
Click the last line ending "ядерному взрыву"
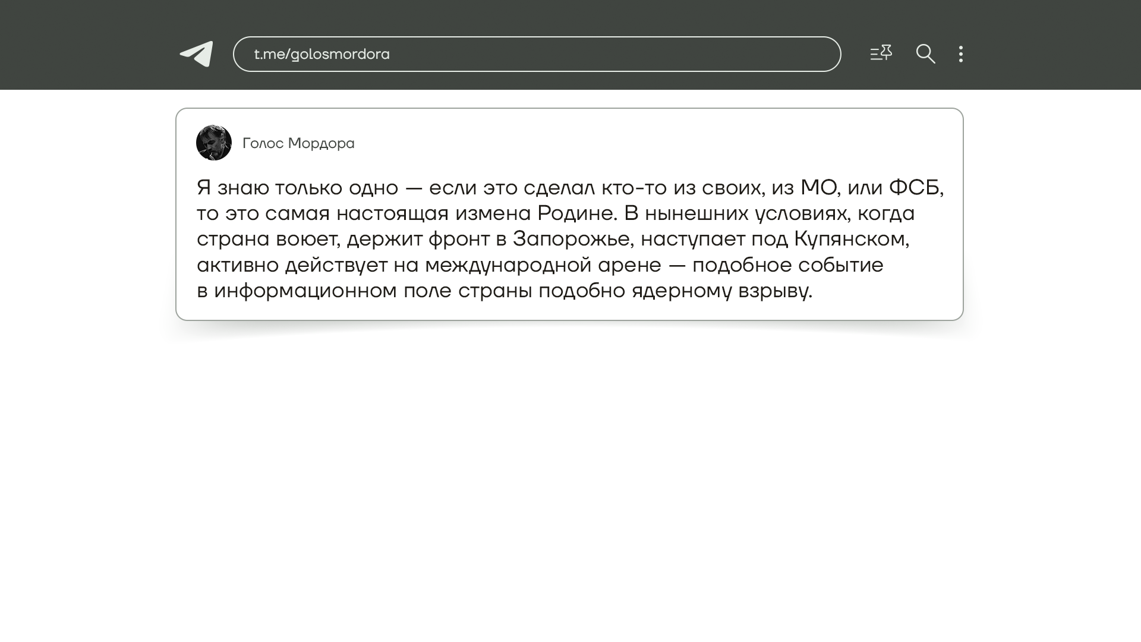tap(721, 291)
